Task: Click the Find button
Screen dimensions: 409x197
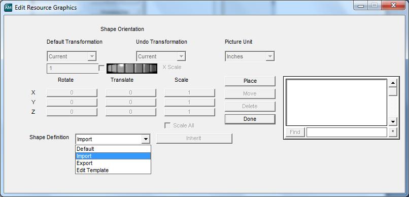Action: point(295,133)
